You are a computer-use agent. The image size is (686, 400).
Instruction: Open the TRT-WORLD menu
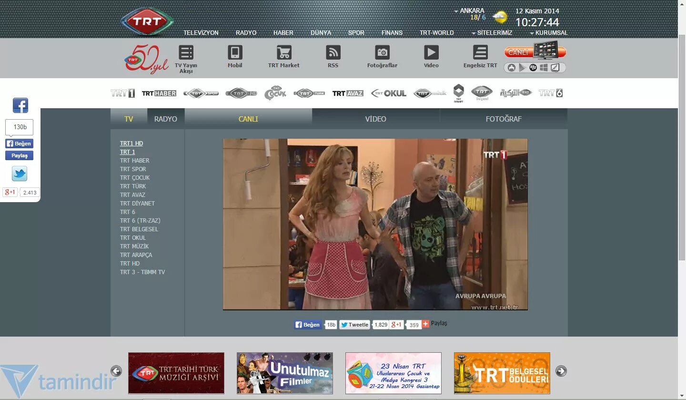click(x=437, y=33)
